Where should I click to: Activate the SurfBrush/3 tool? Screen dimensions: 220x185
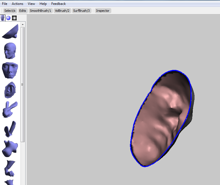click(x=81, y=11)
